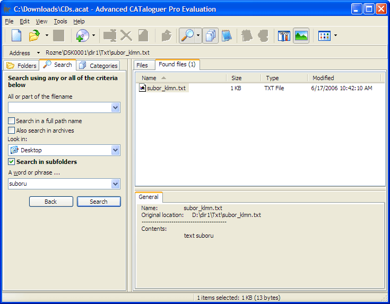Click the path text in the Address bar
The image size is (390, 304).
click(98, 53)
